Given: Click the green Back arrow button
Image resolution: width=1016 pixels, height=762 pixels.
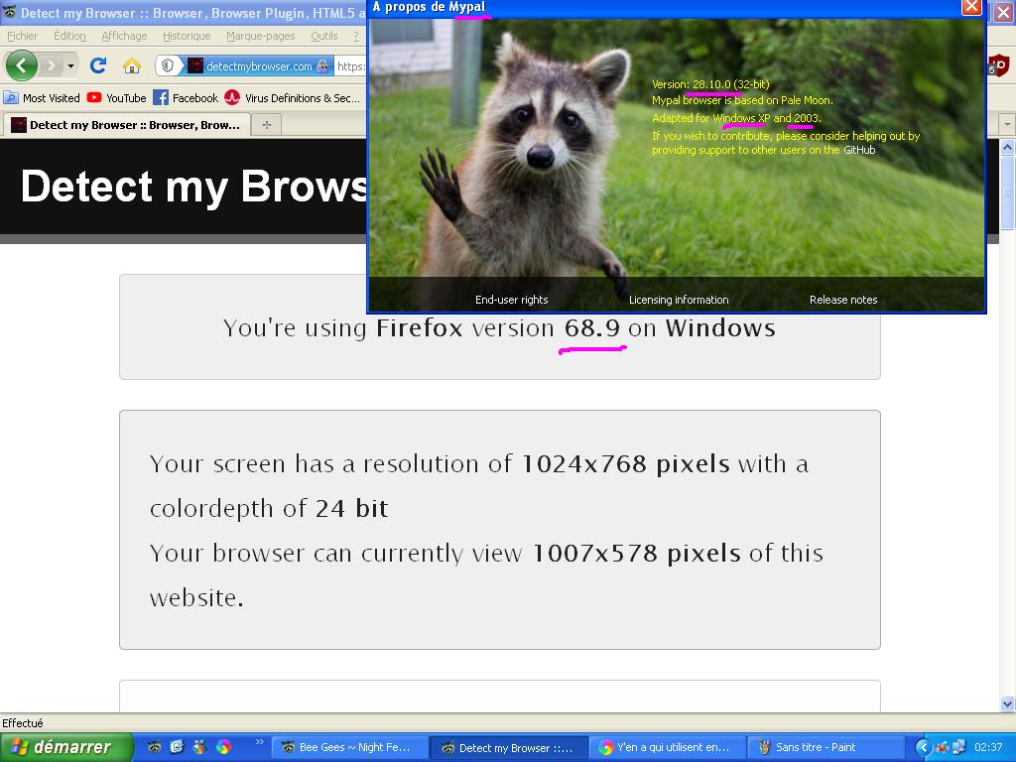Looking at the screenshot, I should pos(21,65).
